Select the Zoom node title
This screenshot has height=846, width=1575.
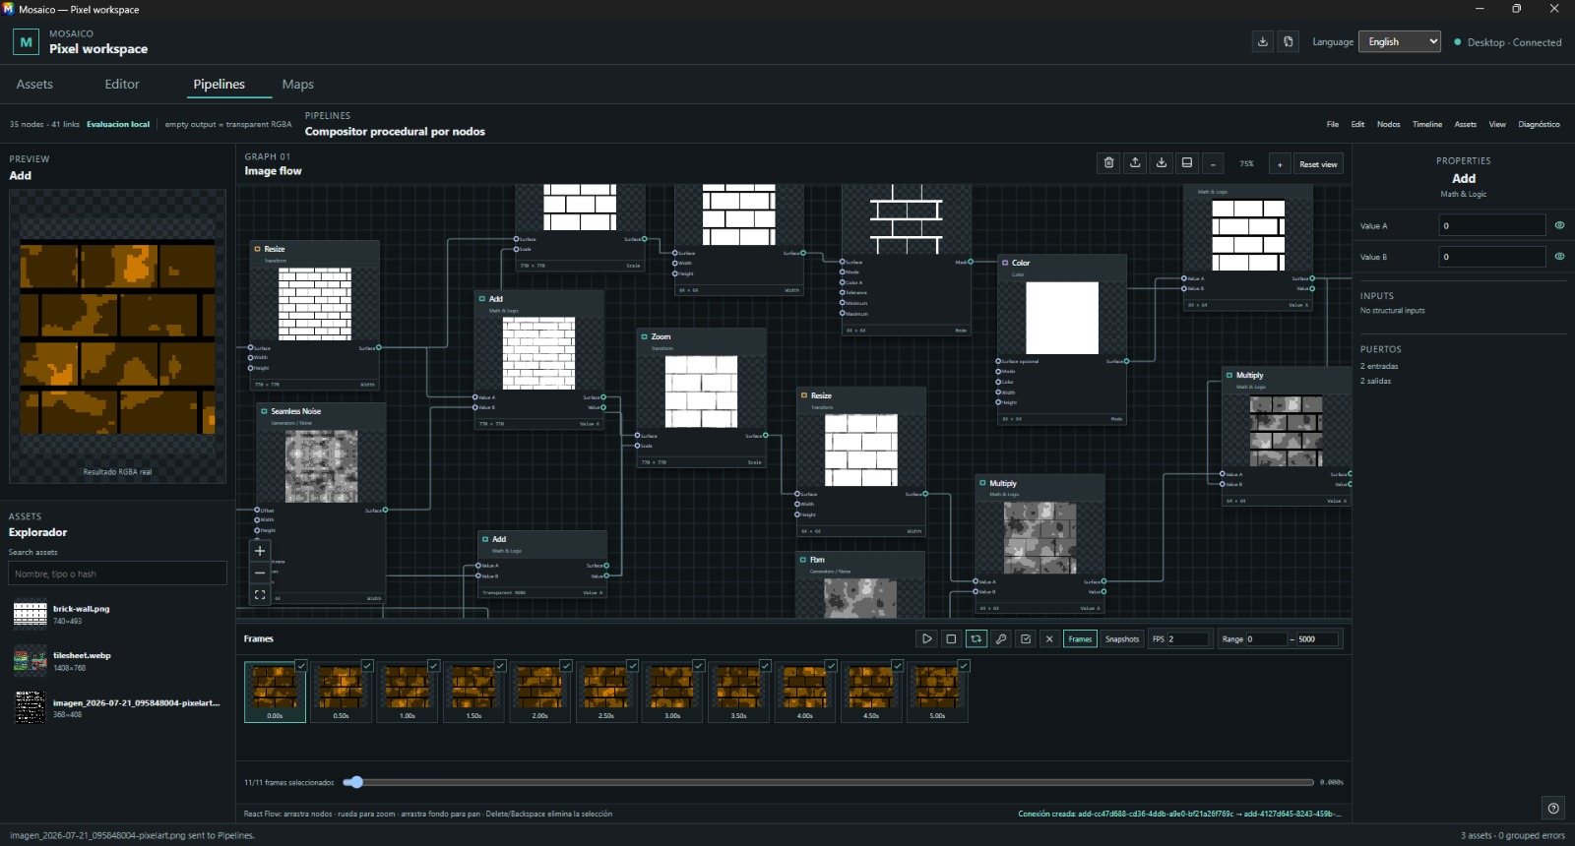[661, 336]
